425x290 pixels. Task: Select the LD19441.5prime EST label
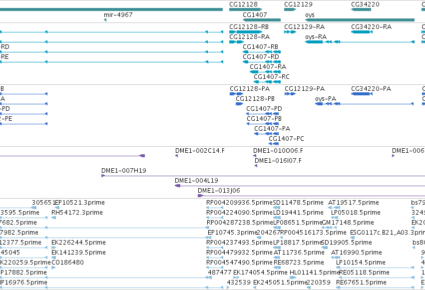pos(298,213)
